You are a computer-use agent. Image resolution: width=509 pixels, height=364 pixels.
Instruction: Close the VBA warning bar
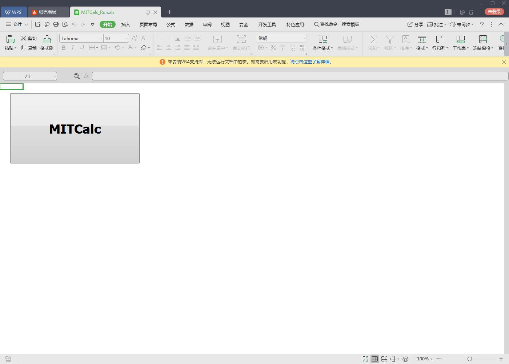click(504, 62)
